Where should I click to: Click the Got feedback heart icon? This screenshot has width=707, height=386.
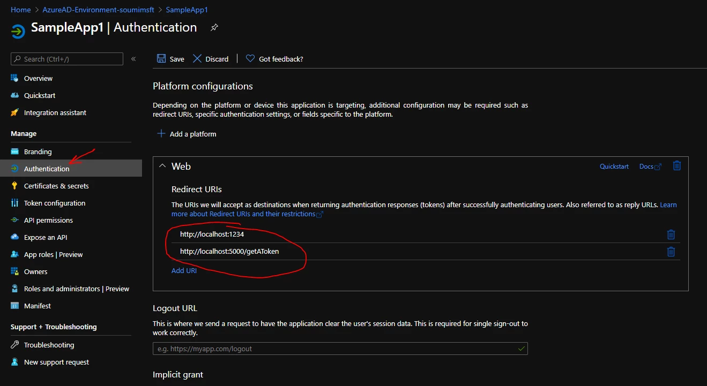250,58
